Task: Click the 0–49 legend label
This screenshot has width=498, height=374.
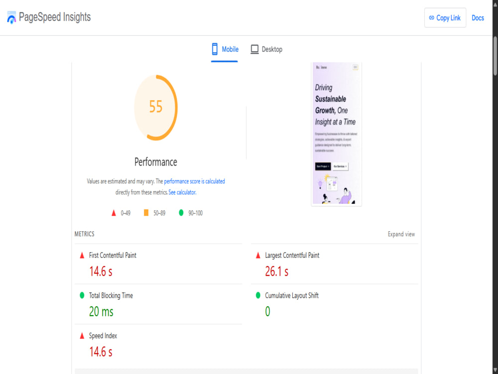Action: (x=125, y=213)
